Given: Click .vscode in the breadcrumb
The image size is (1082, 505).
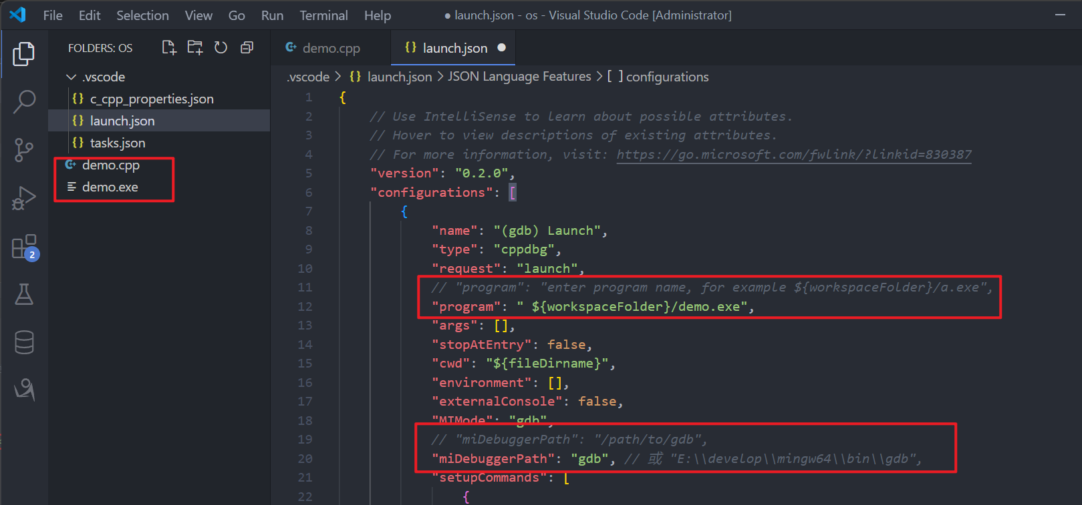Looking at the screenshot, I should [308, 77].
